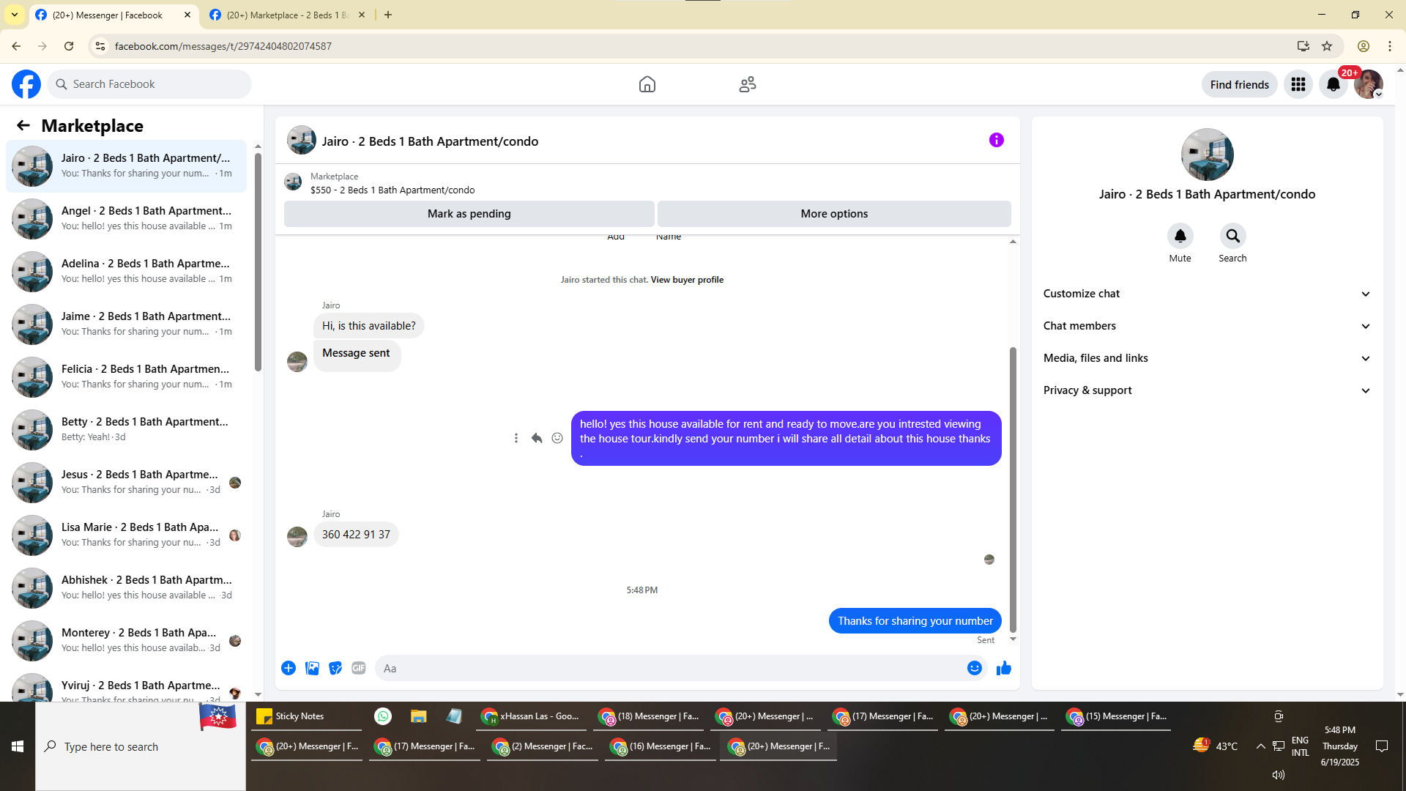
Task: Show hidden system tray icons
Action: click(1260, 746)
